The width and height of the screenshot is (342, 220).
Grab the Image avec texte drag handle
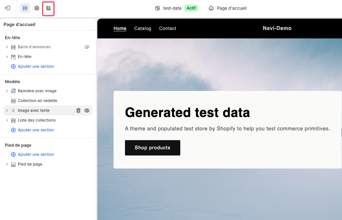(x=13, y=110)
